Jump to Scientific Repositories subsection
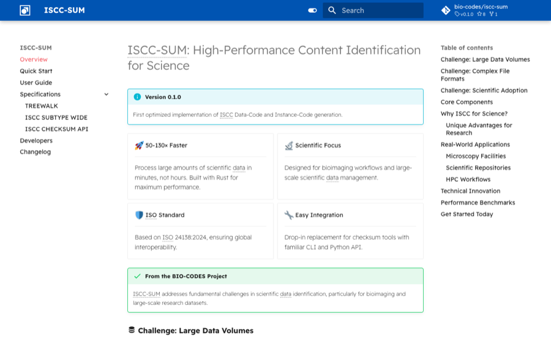Screen dimensions: 551x344 pyautogui.click(x=478, y=168)
